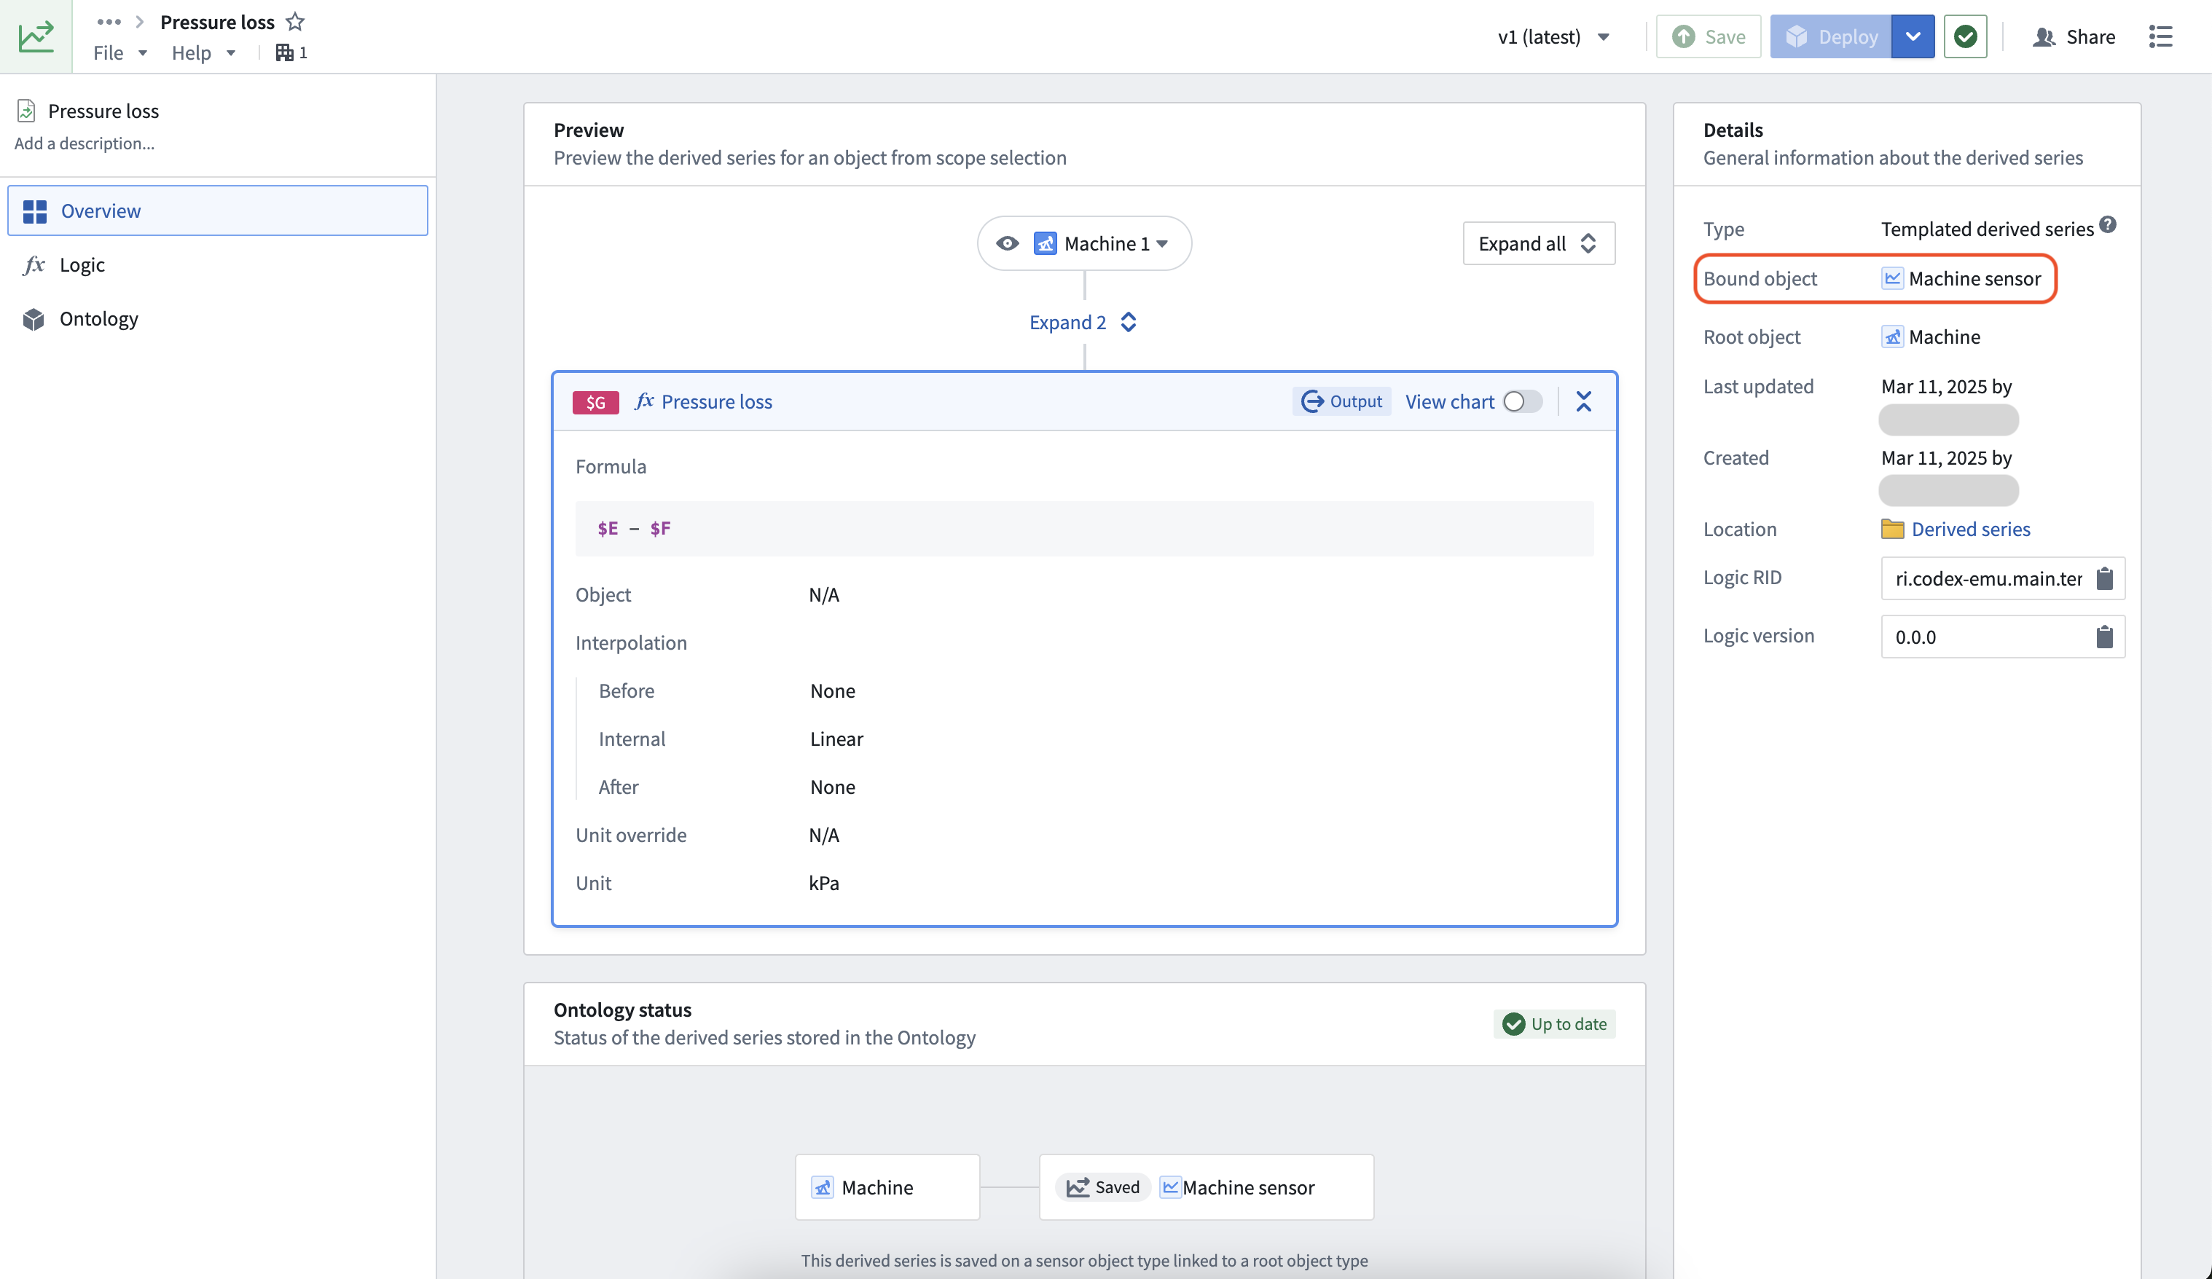Click the Machine node in Ontology status
The image size is (2212, 1279).
pyautogui.click(x=887, y=1187)
